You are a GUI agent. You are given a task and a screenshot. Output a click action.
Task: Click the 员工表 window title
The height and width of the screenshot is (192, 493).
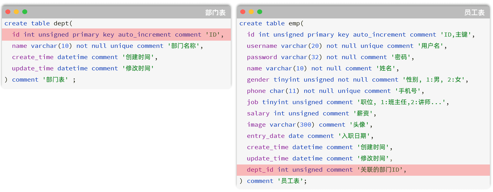coord(474,13)
